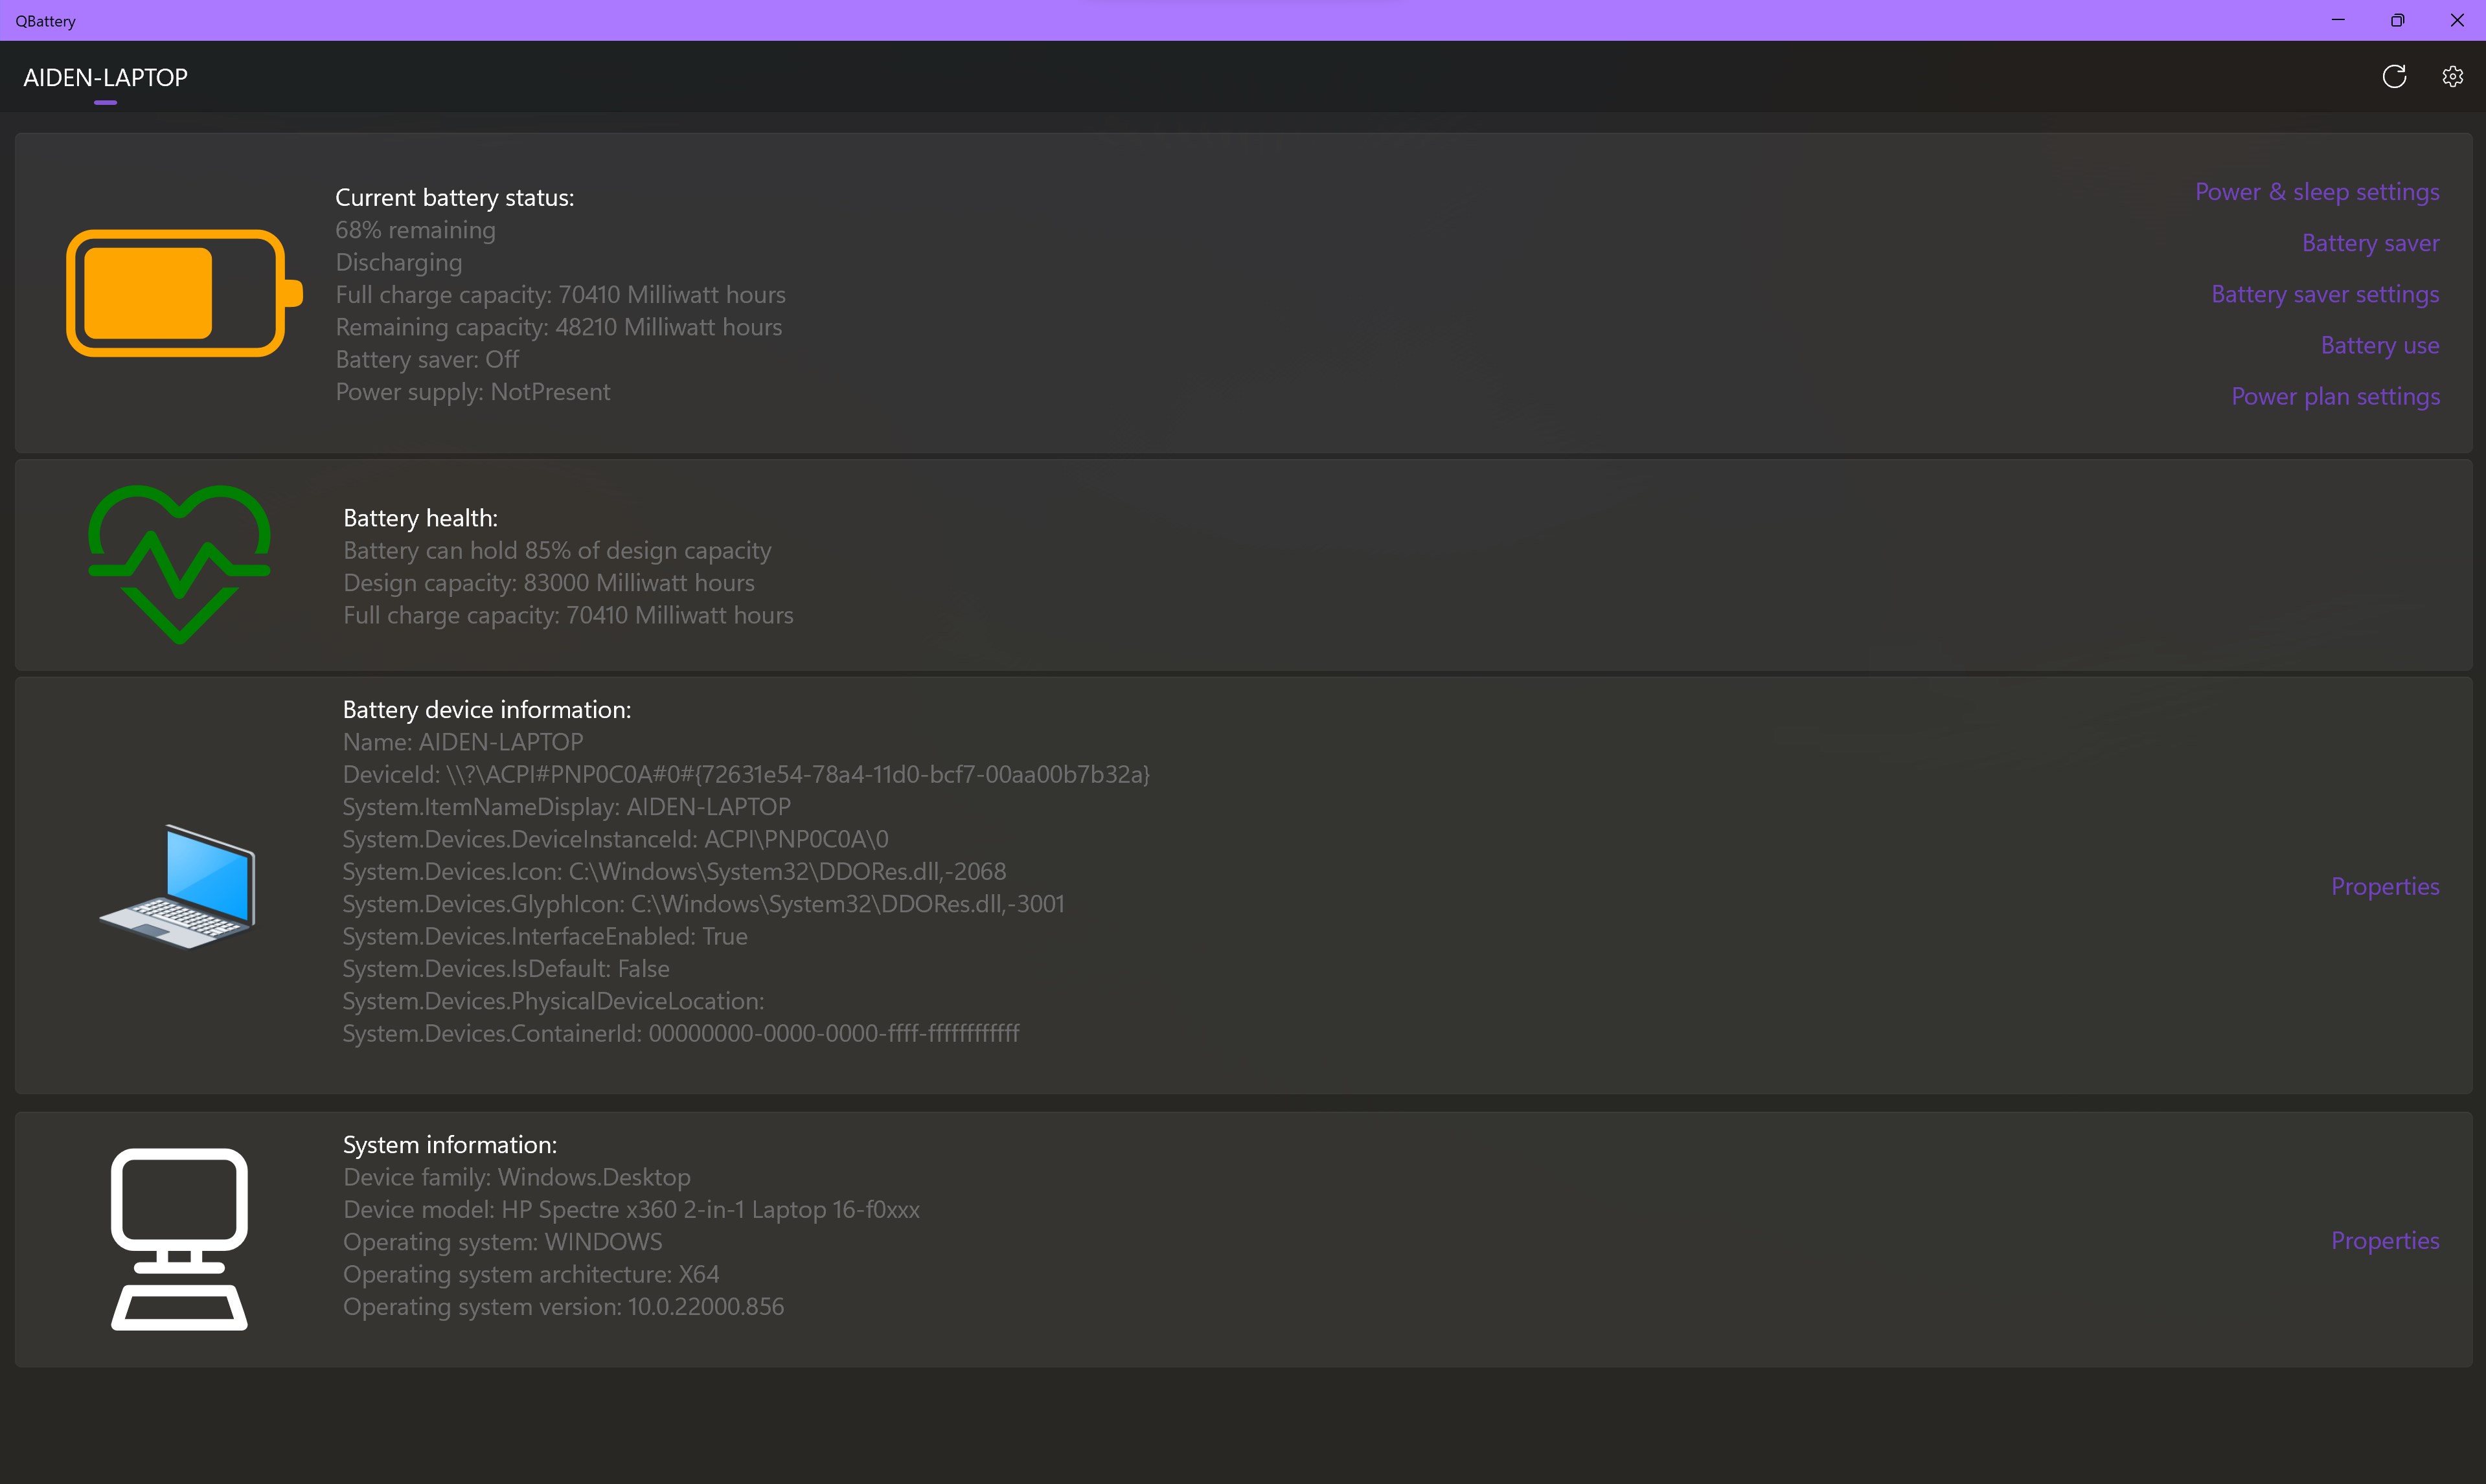Open the Battery use link
Screen dimensions: 2486x1484
(2379, 345)
